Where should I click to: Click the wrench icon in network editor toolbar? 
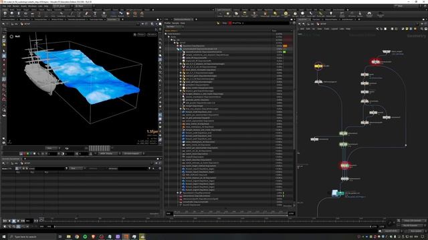click(x=377, y=29)
